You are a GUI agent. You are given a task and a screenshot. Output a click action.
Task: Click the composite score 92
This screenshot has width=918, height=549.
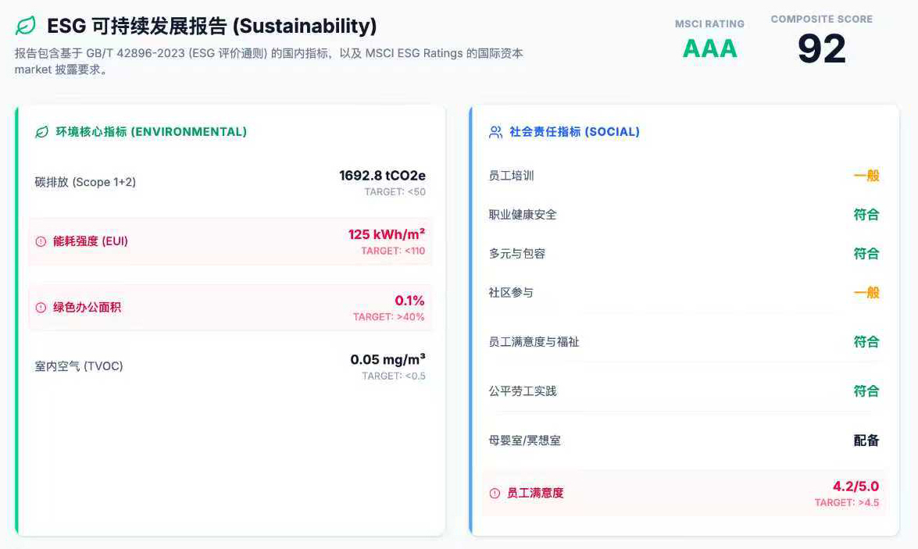click(x=821, y=48)
